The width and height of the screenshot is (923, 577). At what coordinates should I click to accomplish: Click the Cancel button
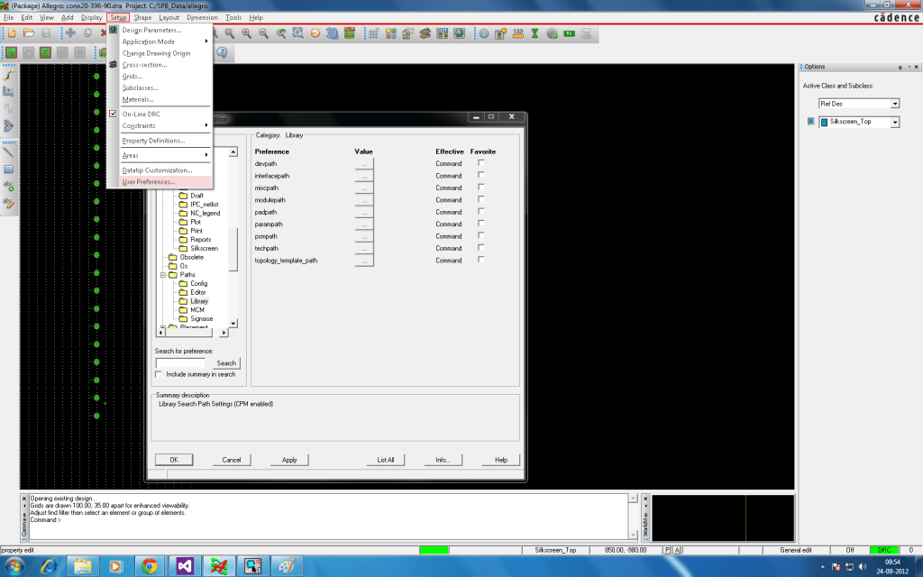(232, 460)
